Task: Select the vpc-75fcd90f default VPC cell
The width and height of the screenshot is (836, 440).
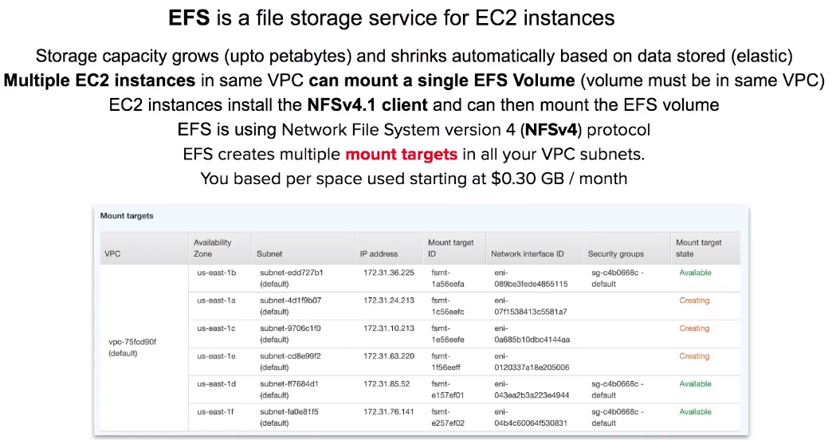Action: click(132, 348)
